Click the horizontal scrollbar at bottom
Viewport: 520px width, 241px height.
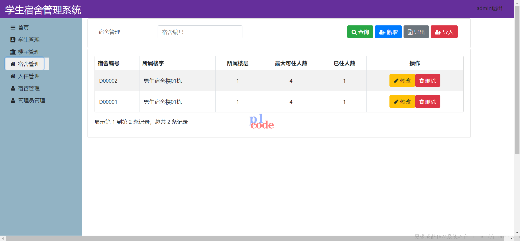point(257,238)
